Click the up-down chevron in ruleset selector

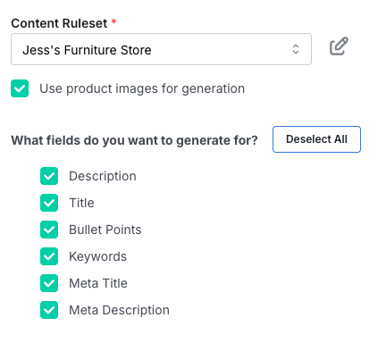click(x=296, y=49)
